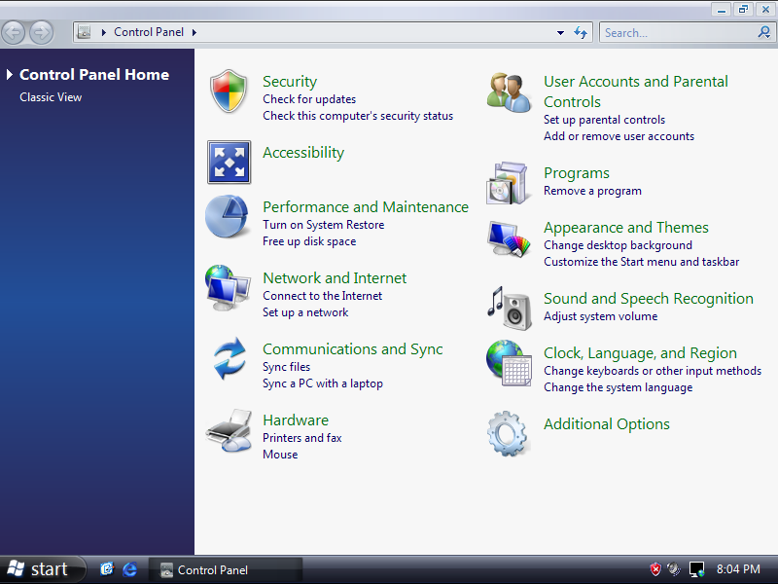The height and width of the screenshot is (584, 778).
Task: Click the Control Panel taskbar button
Action: click(225, 569)
